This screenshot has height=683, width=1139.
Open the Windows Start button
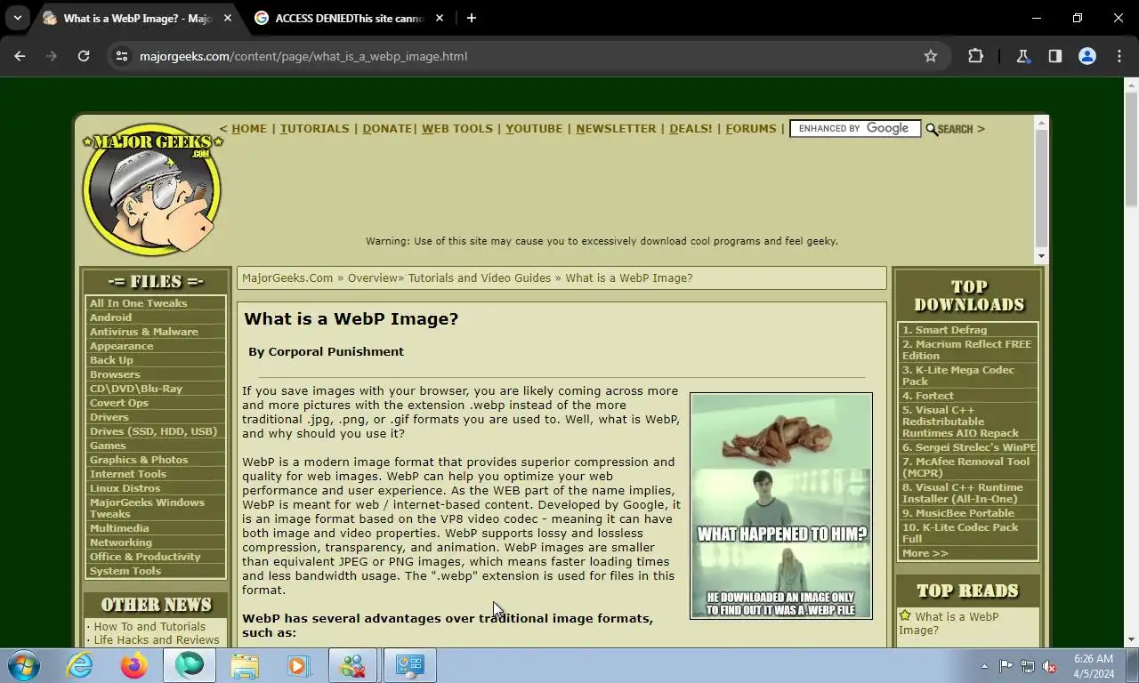[x=22, y=665]
